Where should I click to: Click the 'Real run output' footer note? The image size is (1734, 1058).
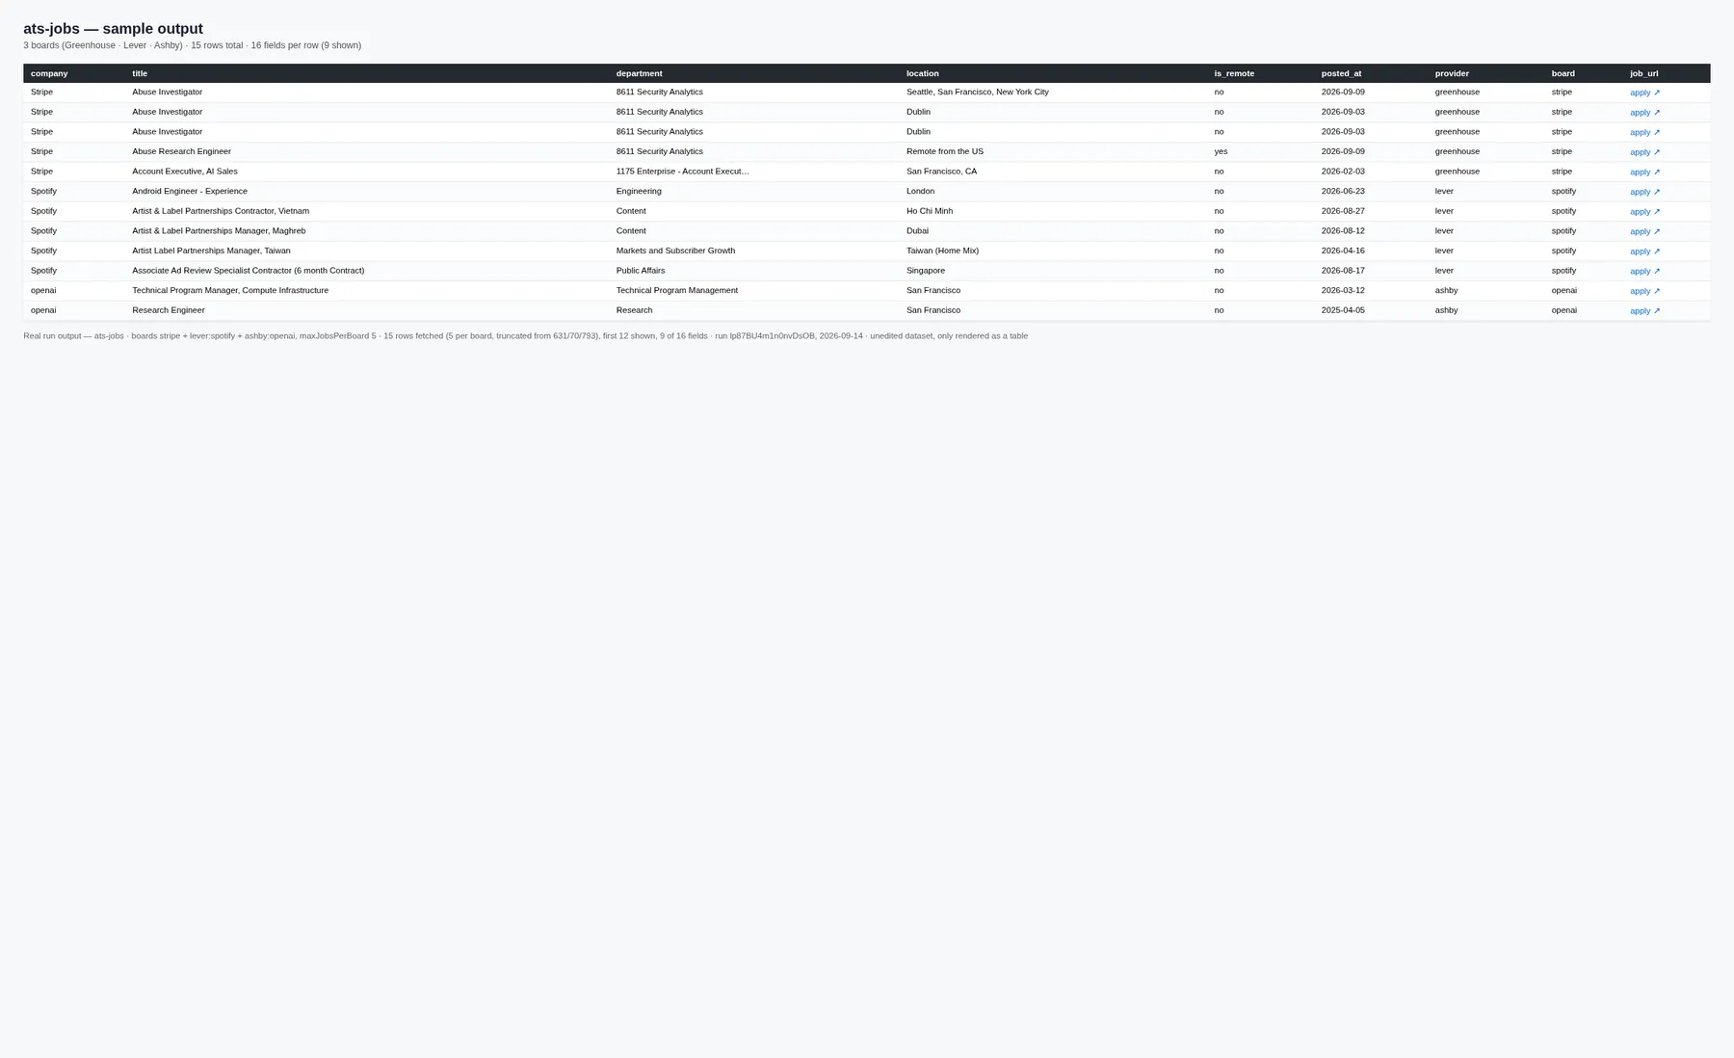[525, 336]
